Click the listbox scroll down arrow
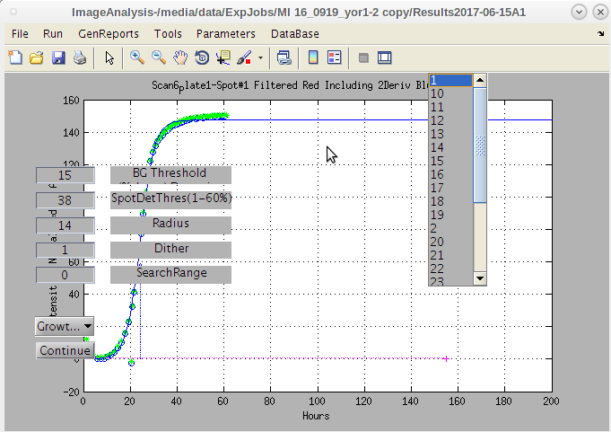 click(480, 278)
